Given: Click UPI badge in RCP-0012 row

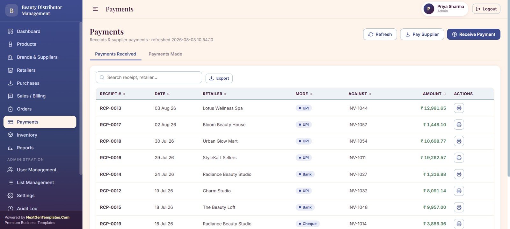Looking at the screenshot, I should [304, 191].
